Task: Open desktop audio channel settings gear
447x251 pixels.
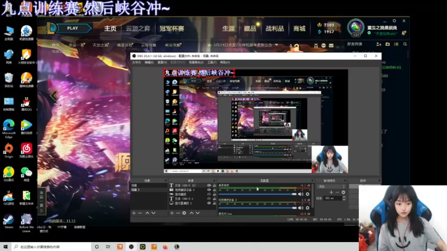Action: (307, 194)
